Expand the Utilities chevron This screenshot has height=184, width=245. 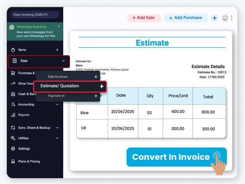pyautogui.click(x=57, y=138)
